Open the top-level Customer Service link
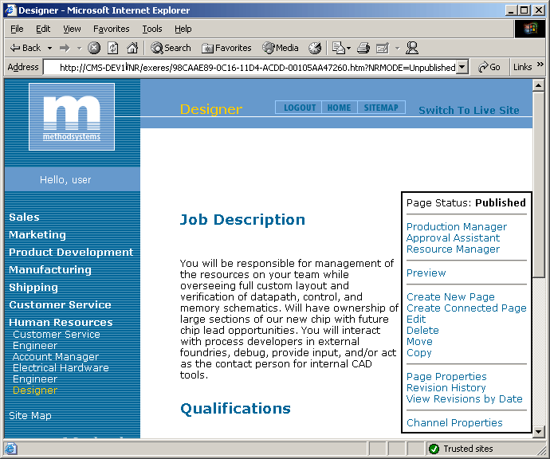The height and width of the screenshot is (459, 550). click(60, 304)
